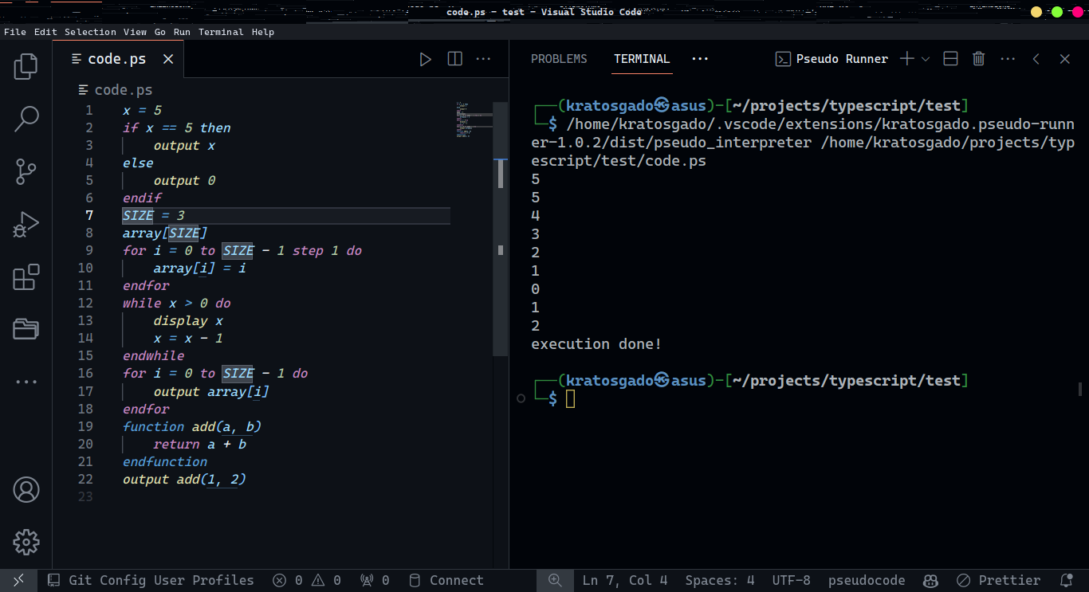Open the Terminal menu

point(221,32)
